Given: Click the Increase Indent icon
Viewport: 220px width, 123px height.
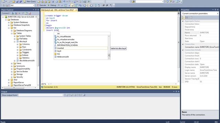Looking at the screenshot, I should click(107, 5).
